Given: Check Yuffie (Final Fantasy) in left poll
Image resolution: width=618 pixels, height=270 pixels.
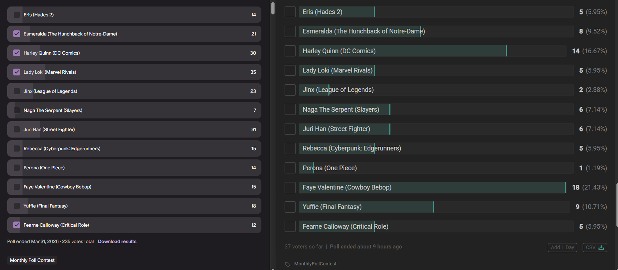Looking at the screenshot, I should pyautogui.click(x=16, y=206).
